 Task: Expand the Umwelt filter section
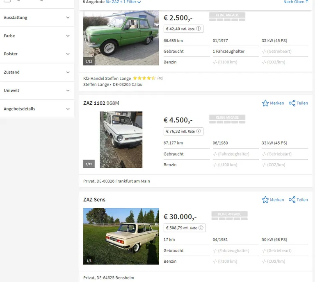37,90
